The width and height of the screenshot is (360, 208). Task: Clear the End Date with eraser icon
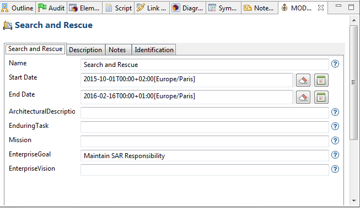(303, 97)
